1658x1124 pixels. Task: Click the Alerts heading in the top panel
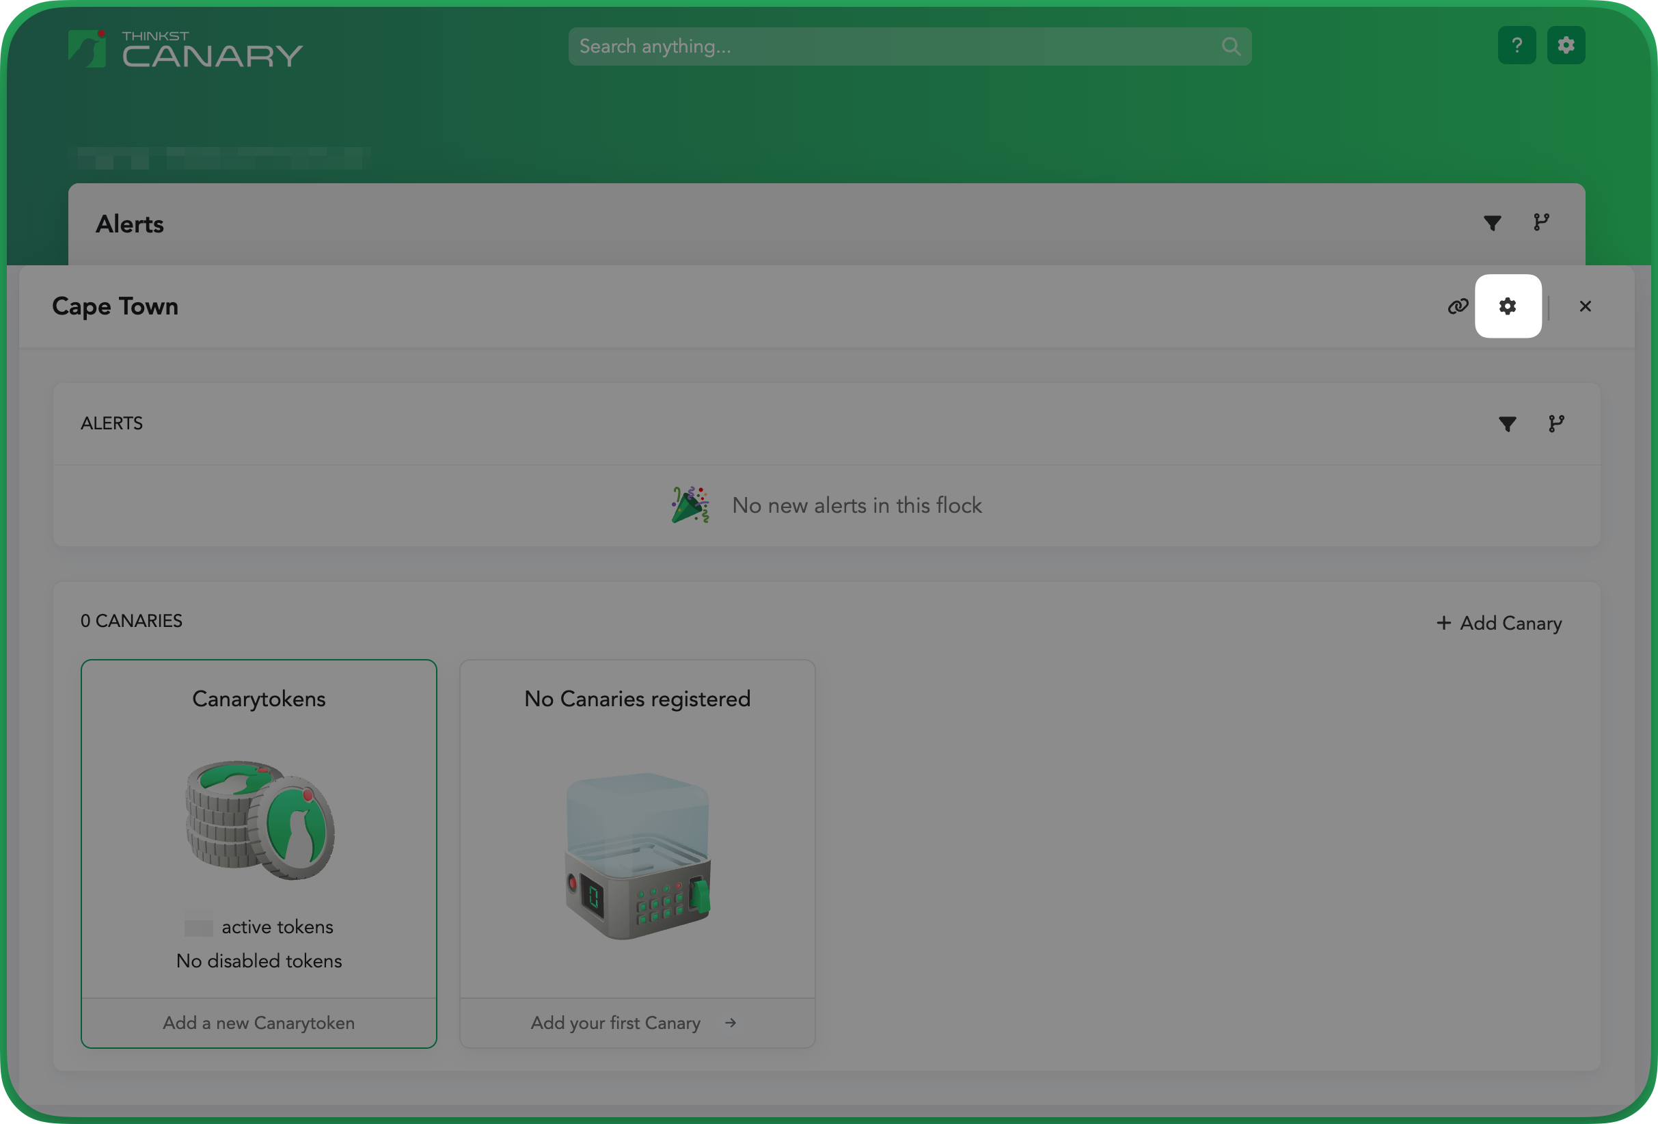(x=130, y=224)
